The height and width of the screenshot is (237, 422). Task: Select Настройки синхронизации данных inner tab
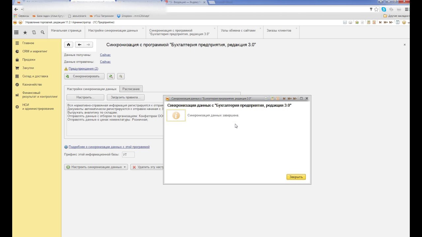(x=92, y=89)
